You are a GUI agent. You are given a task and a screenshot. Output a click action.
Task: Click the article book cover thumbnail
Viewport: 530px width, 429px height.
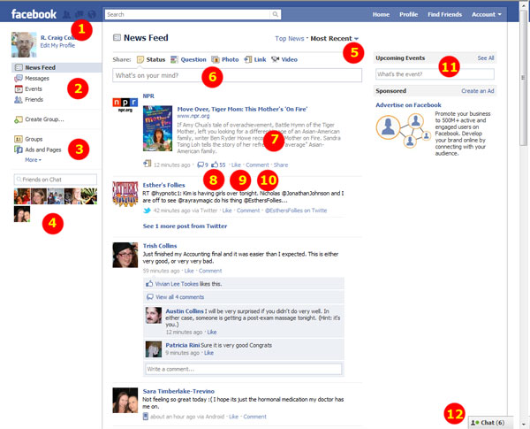(x=157, y=128)
